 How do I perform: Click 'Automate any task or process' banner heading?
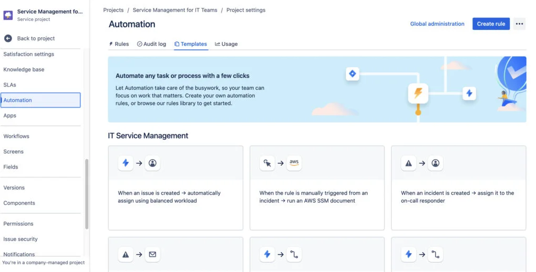click(182, 76)
